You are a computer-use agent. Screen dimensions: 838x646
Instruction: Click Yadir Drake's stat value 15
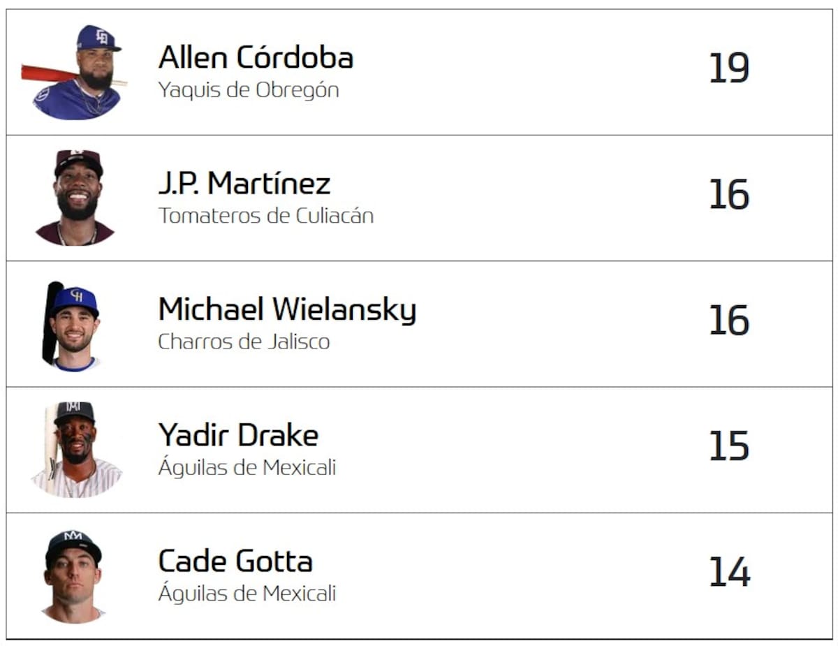pyautogui.click(x=729, y=446)
